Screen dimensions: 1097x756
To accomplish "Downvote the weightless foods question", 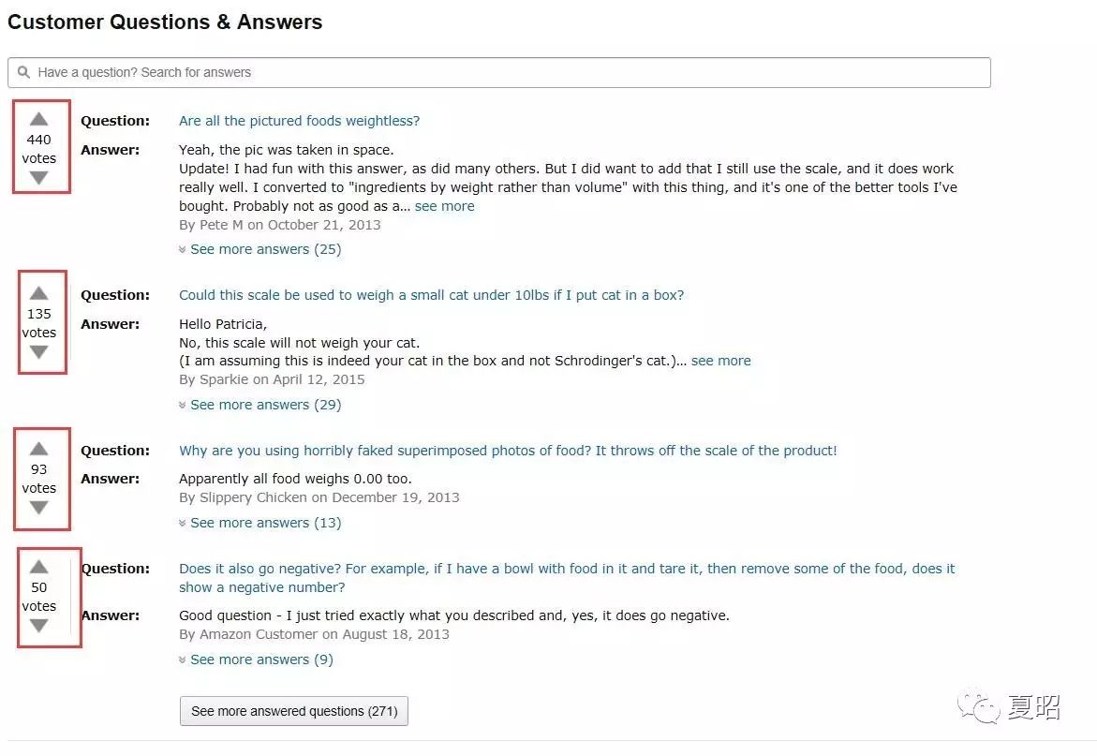I will pyautogui.click(x=38, y=178).
